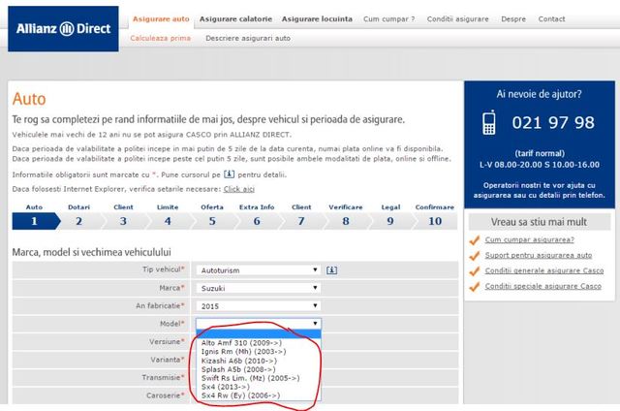Click the Auto page heading
This screenshot has height=411, width=620.
coord(29,99)
